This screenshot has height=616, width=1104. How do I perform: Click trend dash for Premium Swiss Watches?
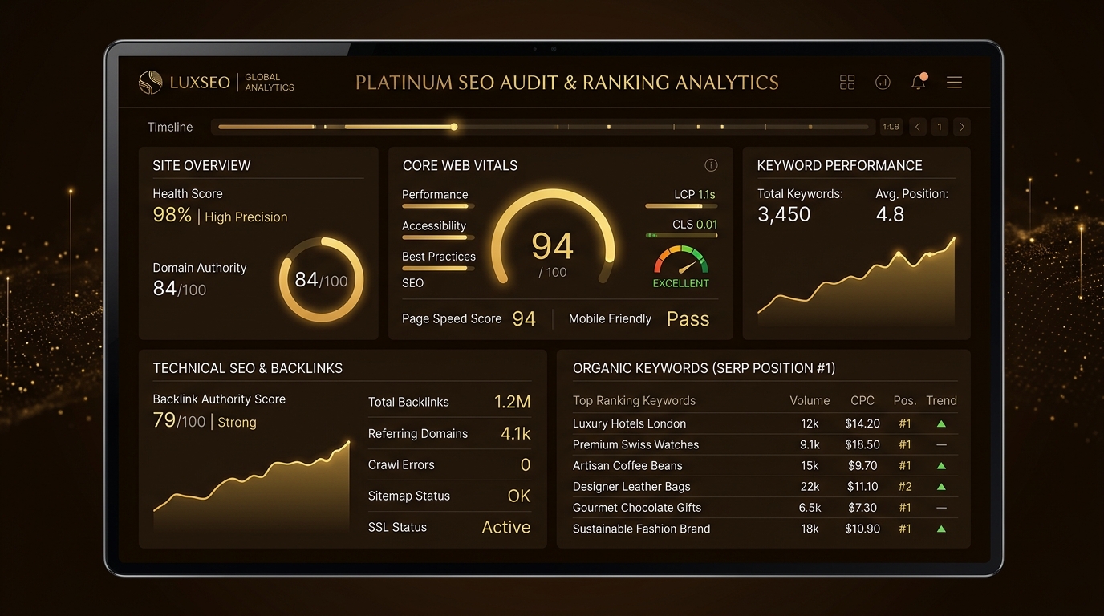coord(941,444)
